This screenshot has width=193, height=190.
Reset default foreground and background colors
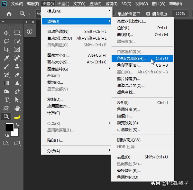pos(7,135)
